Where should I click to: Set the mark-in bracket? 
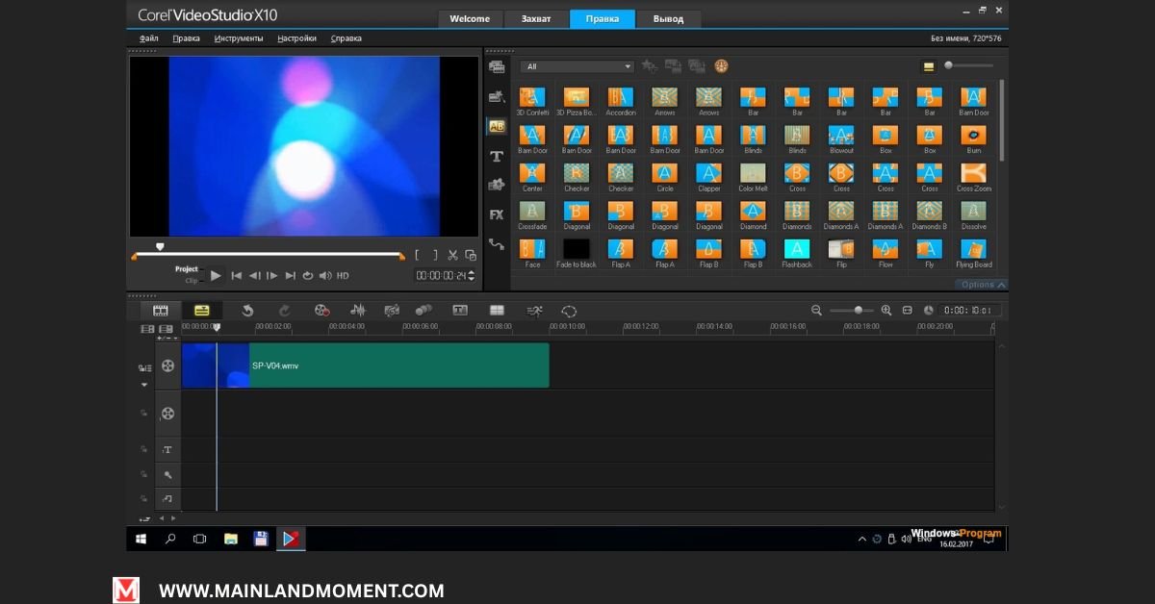point(417,255)
